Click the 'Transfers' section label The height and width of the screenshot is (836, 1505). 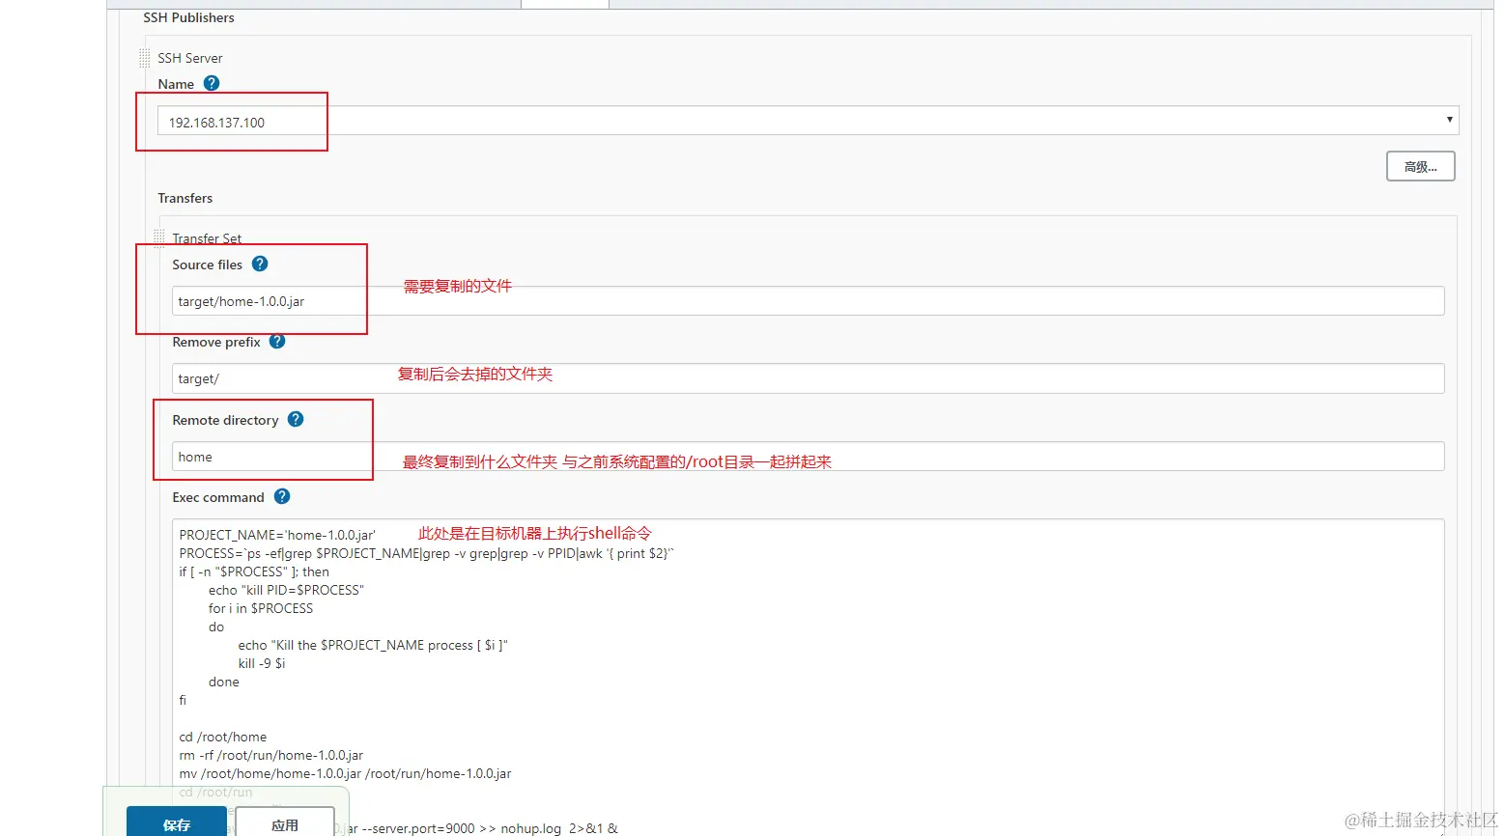click(x=185, y=198)
